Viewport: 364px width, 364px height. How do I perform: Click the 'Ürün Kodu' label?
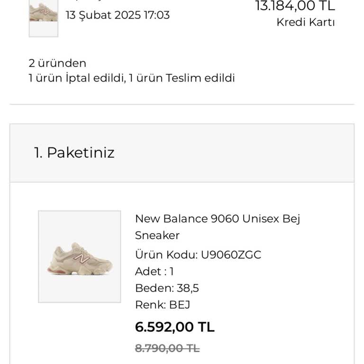point(166,255)
